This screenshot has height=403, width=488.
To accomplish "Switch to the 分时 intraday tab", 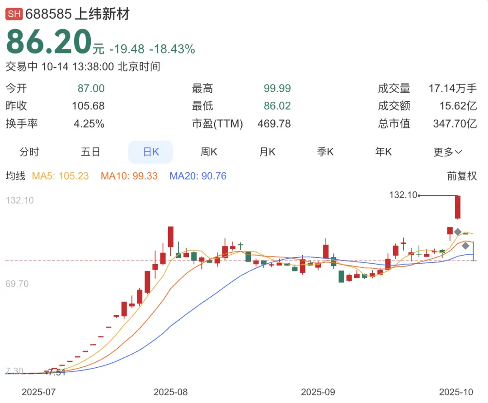I will pyautogui.click(x=29, y=152).
